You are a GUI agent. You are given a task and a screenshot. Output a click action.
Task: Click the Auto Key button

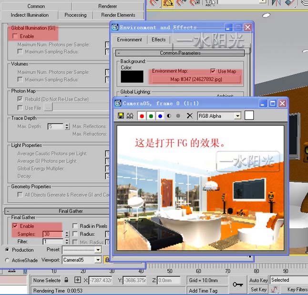tap(258, 280)
